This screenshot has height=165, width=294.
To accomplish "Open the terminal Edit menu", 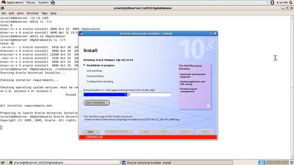I will 11,13.
